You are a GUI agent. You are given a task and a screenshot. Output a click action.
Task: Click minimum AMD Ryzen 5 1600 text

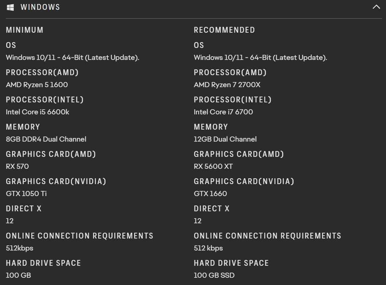point(37,85)
